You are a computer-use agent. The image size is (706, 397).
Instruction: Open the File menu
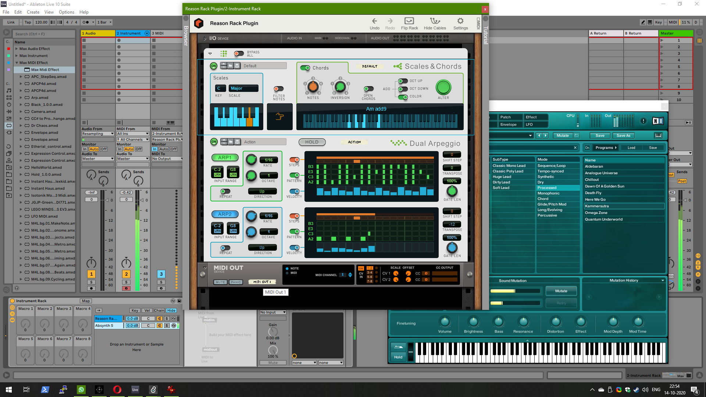pyautogui.click(x=6, y=12)
